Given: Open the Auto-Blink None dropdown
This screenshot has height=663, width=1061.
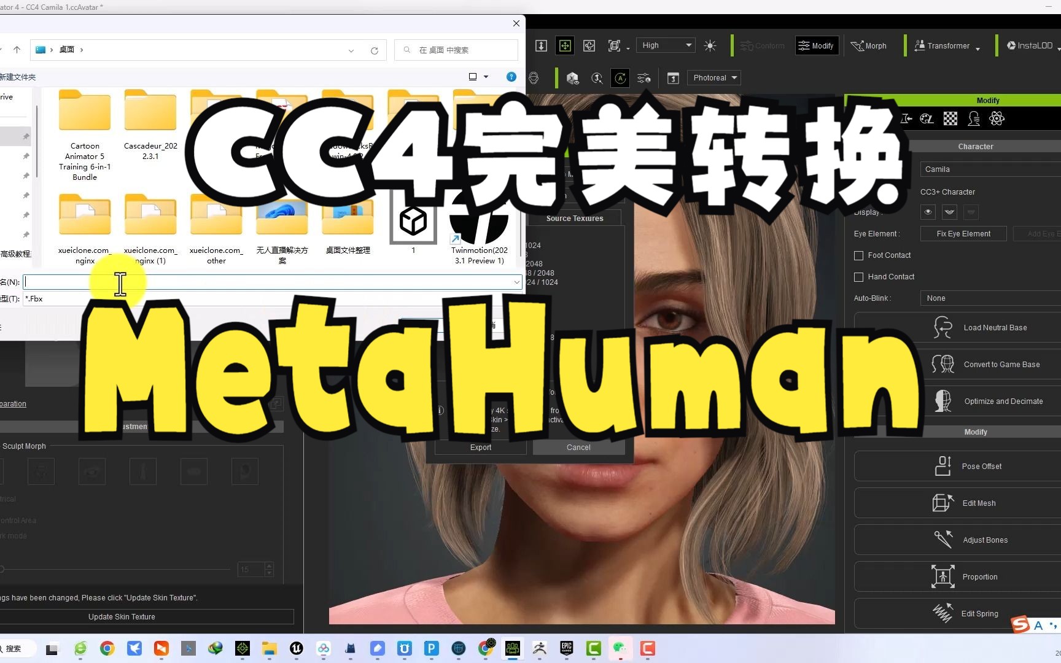Looking at the screenshot, I should pos(990,298).
